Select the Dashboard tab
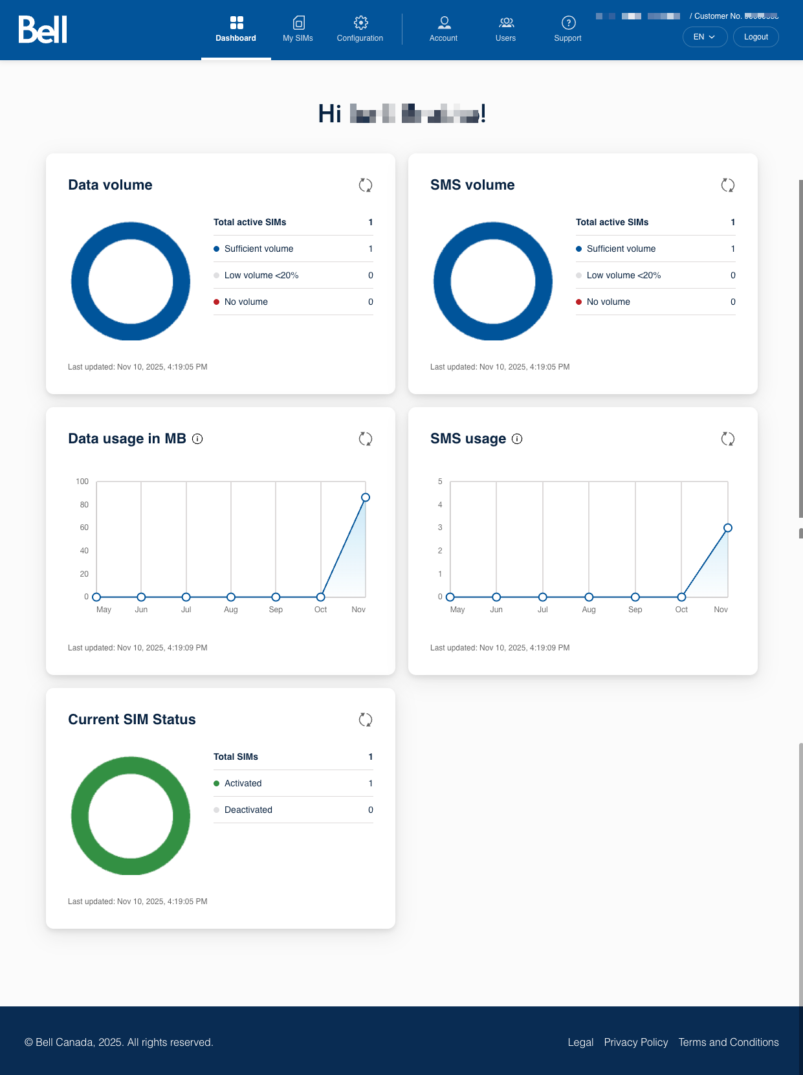The width and height of the screenshot is (803, 1075). [236, 30]
